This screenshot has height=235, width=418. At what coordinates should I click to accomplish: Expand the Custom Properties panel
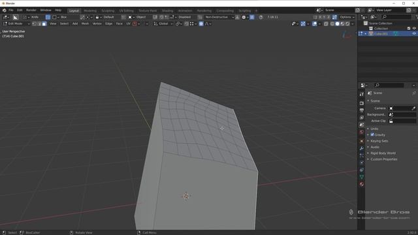(384, 159)
